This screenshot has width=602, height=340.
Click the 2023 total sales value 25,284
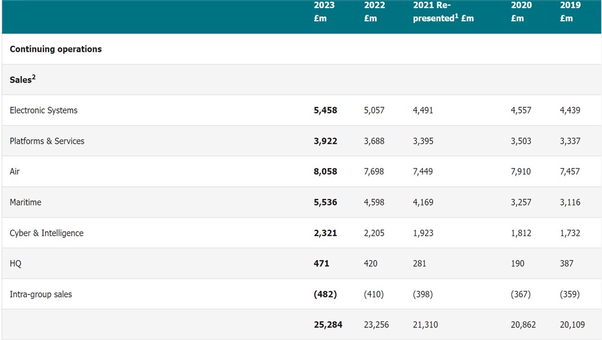[x=328, y=325]
